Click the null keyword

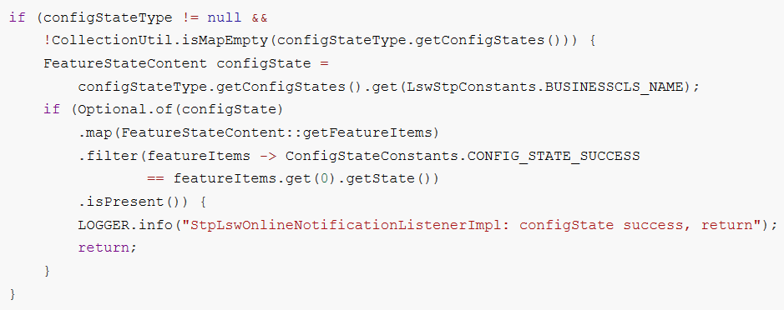pyautogui.click(x=225, y=18)
